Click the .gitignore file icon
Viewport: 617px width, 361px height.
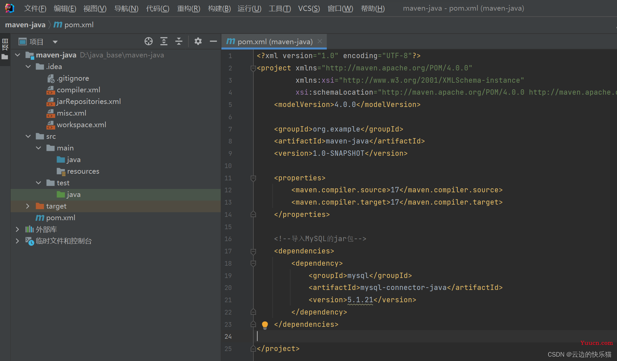51,78
